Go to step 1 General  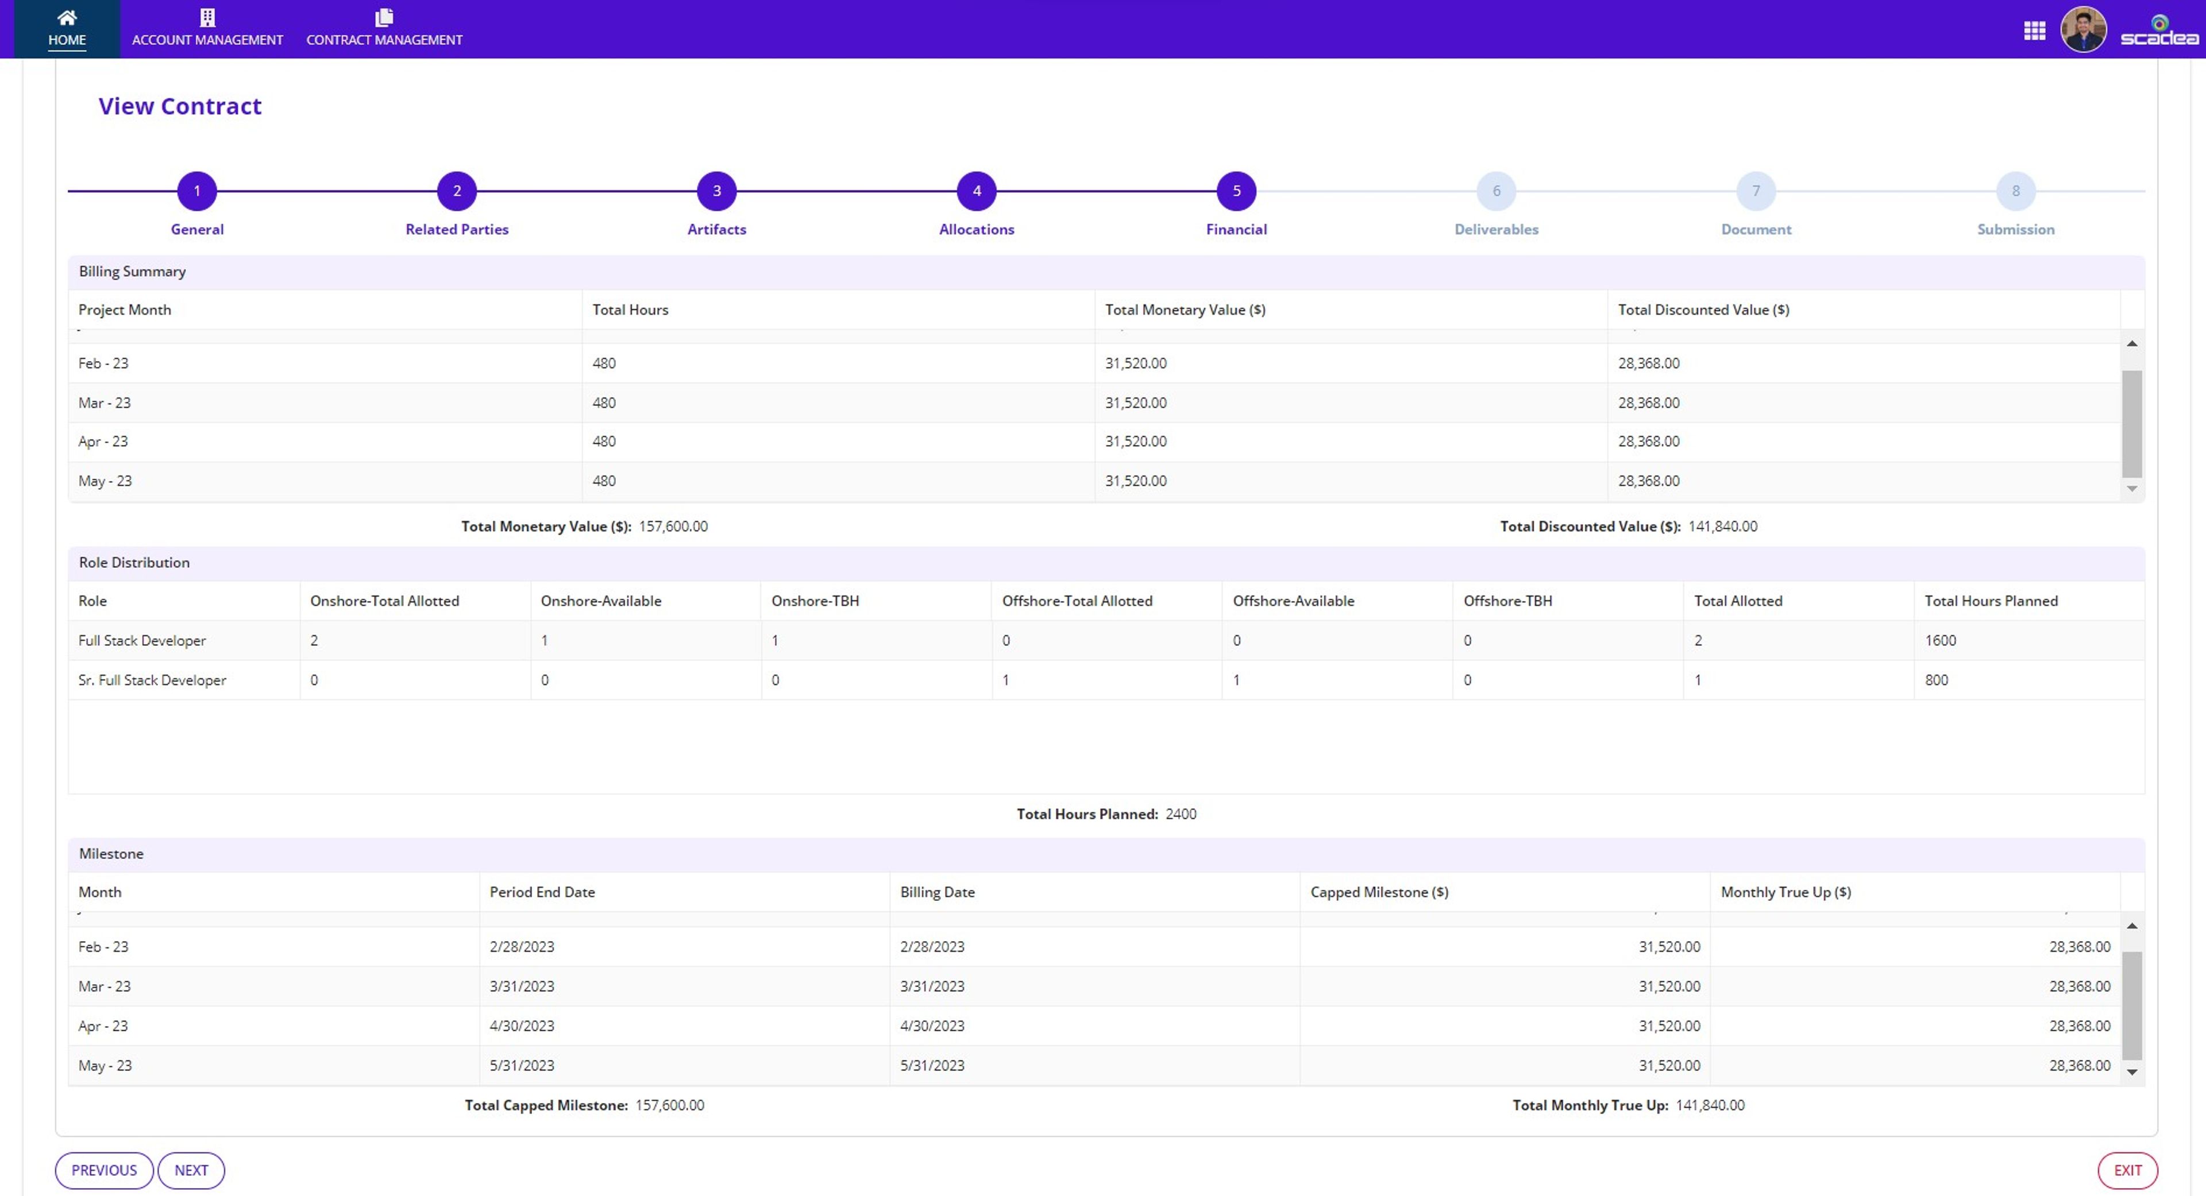[x=197, y=191]
